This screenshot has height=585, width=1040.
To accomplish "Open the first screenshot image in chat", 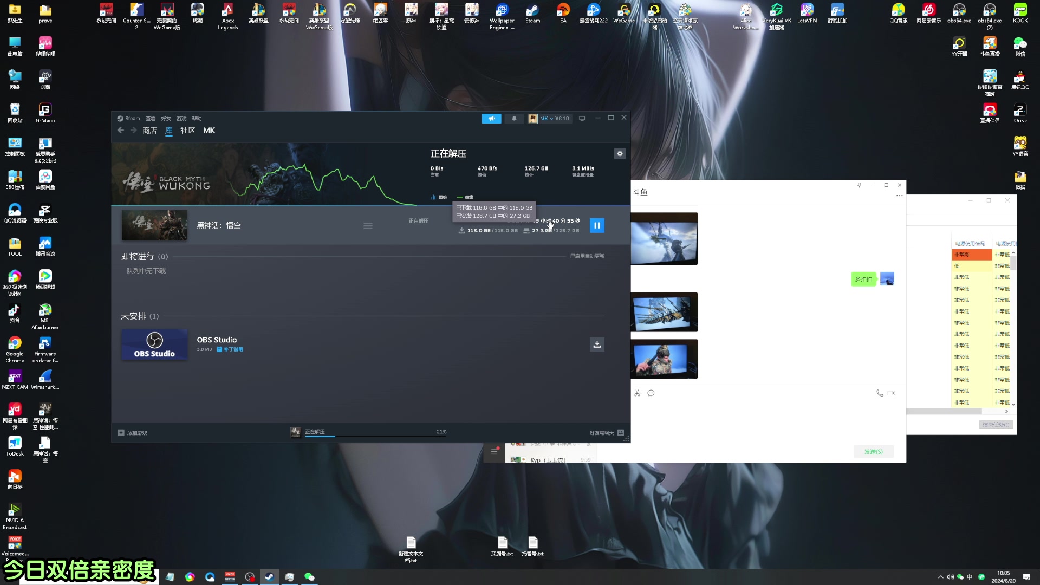I will click(664, 239).
